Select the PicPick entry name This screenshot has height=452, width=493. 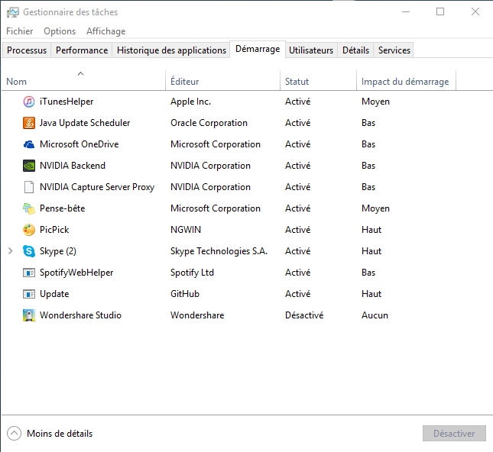tap(54, 230)
